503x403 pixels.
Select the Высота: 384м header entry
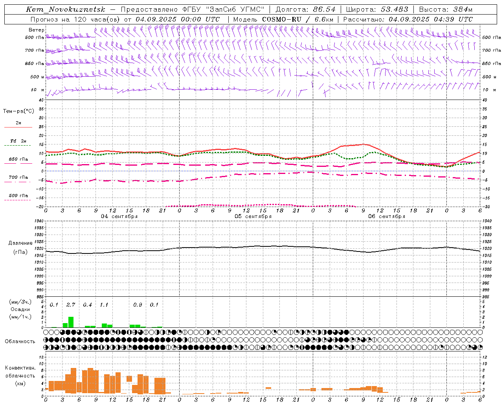[x=445, y=9]
